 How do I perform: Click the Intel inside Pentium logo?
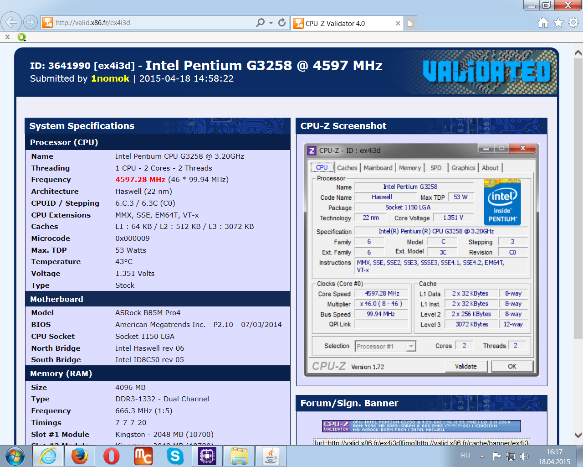pyautogui.click(x=502, y=202)
